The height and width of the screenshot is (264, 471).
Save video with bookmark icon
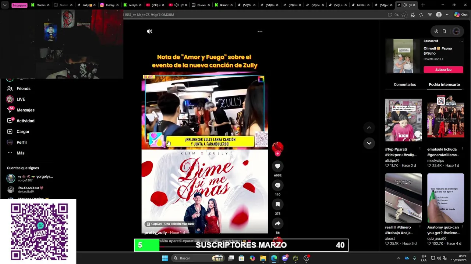(x=277, y=204)
